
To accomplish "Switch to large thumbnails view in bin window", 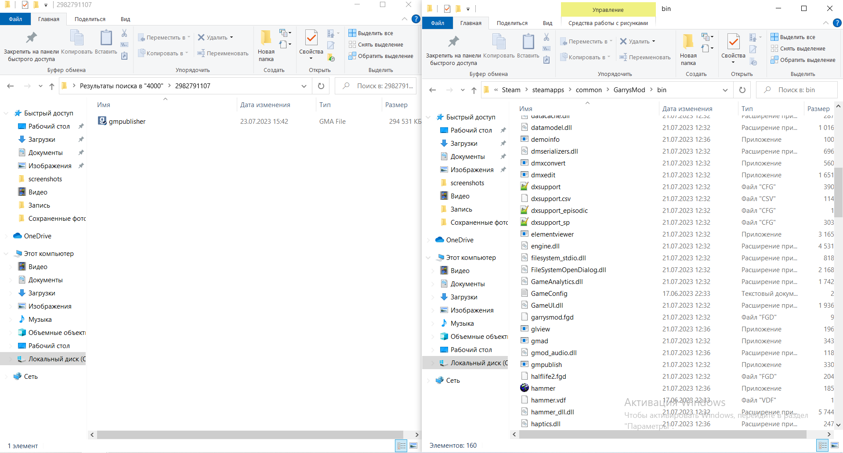I will (835, 446).
